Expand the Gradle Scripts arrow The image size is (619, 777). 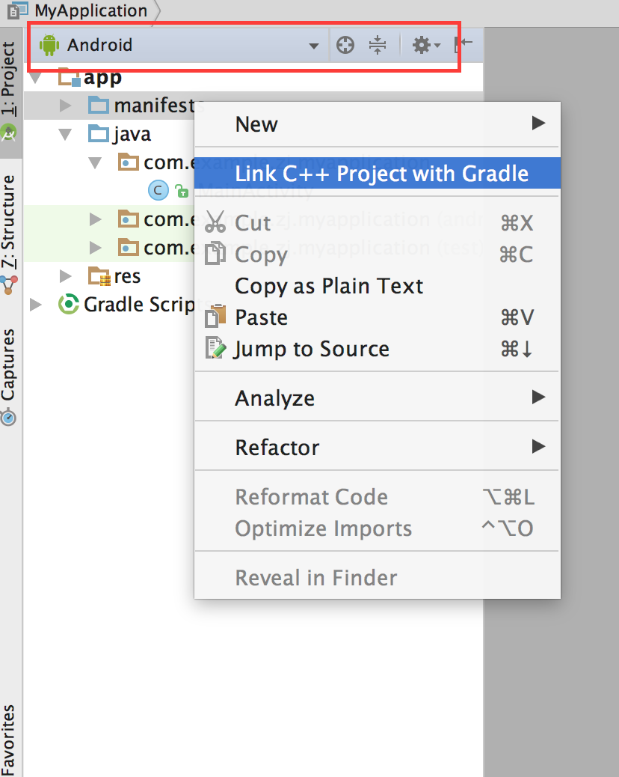(36, 304)
